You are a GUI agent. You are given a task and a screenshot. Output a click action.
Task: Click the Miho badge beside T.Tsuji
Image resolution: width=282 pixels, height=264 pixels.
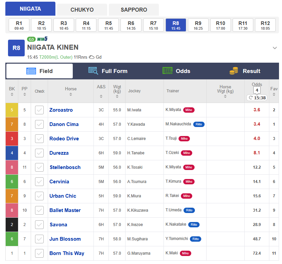coord(184,139)
